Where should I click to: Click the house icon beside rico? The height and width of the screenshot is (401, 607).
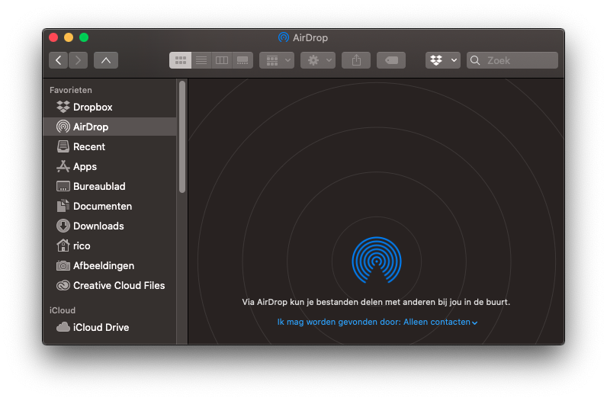click(63, 245)
